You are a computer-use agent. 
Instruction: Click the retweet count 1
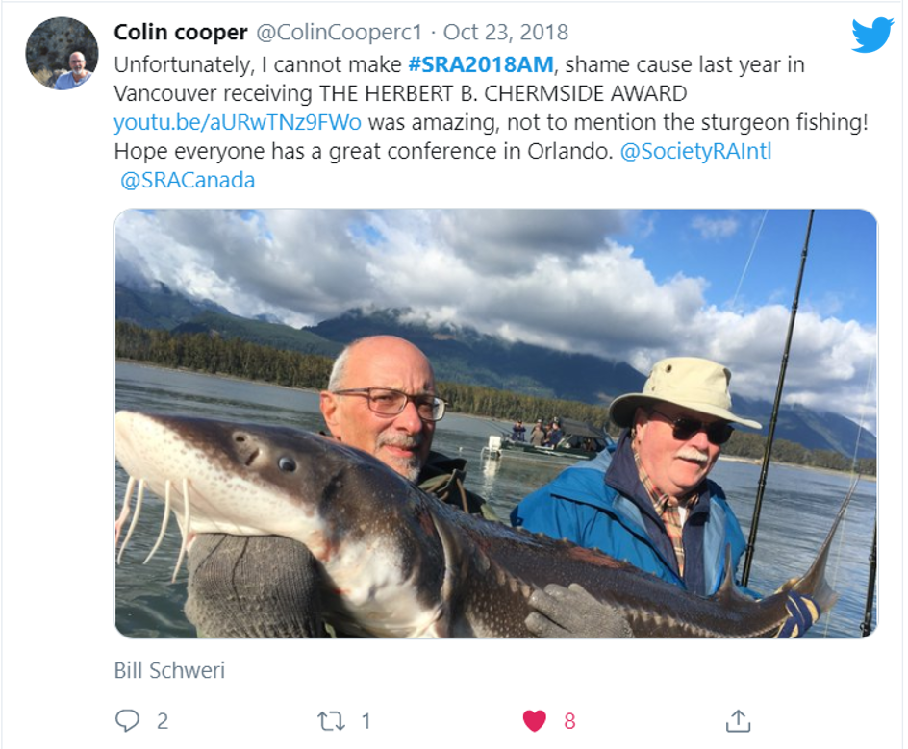point(366,721)
